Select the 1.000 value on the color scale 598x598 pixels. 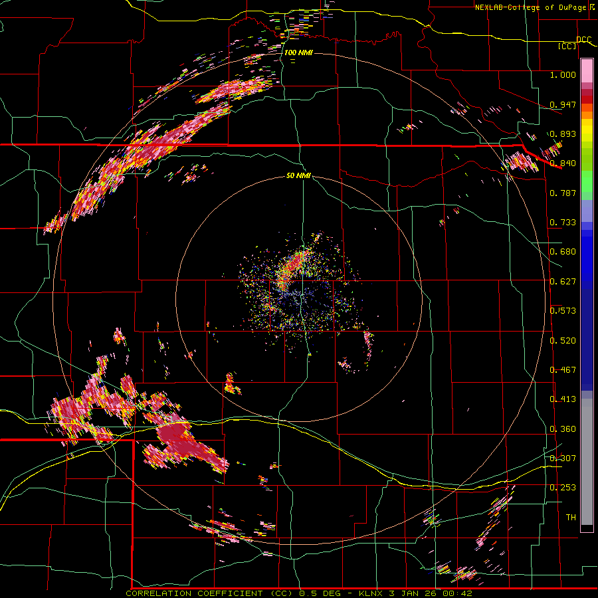tap(563, 74)
